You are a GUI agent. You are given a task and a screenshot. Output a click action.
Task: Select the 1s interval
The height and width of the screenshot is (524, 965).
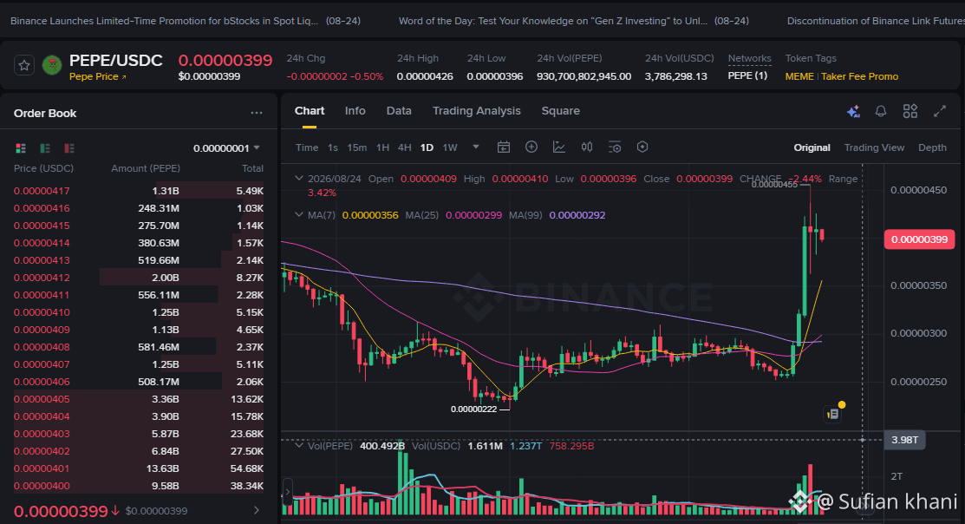332,147
